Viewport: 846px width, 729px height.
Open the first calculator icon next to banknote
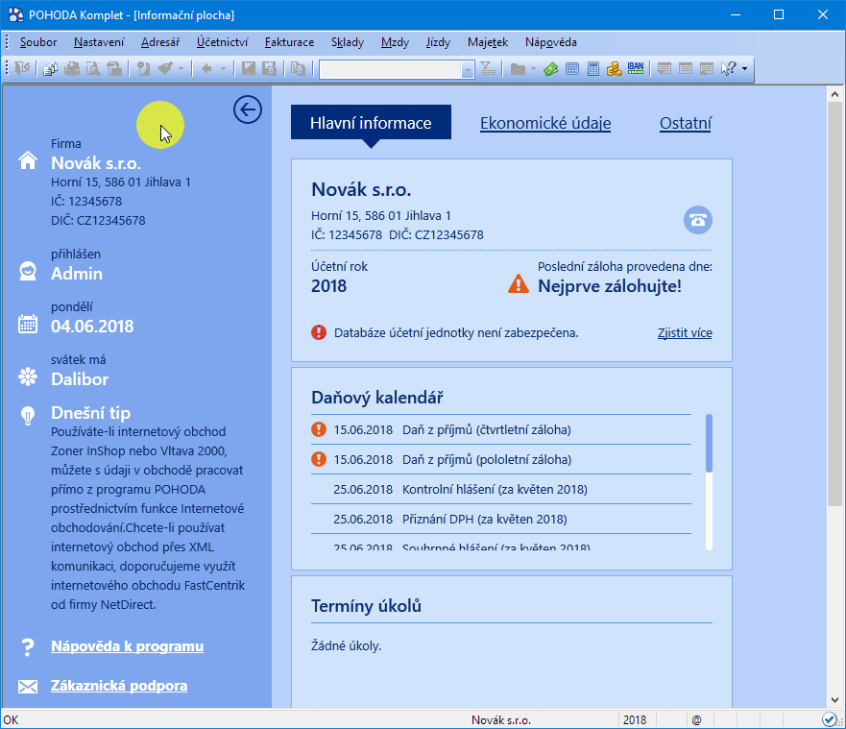click(572, 68)
